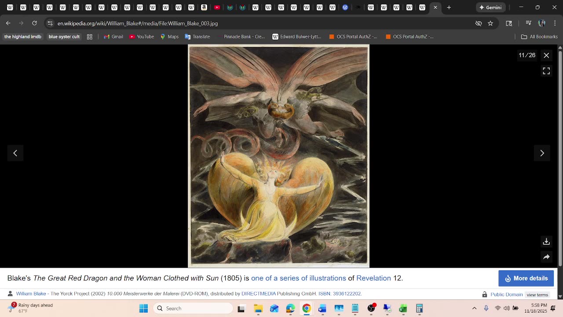Screen dimensions: 563x317
Task: Open More details button for image
Action: tap(526, 278)
